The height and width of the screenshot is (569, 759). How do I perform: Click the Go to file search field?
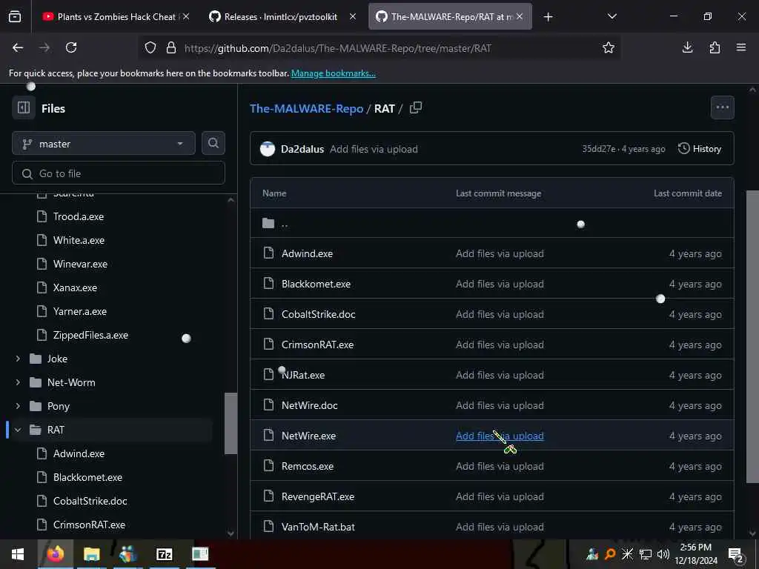pos(119,173)
